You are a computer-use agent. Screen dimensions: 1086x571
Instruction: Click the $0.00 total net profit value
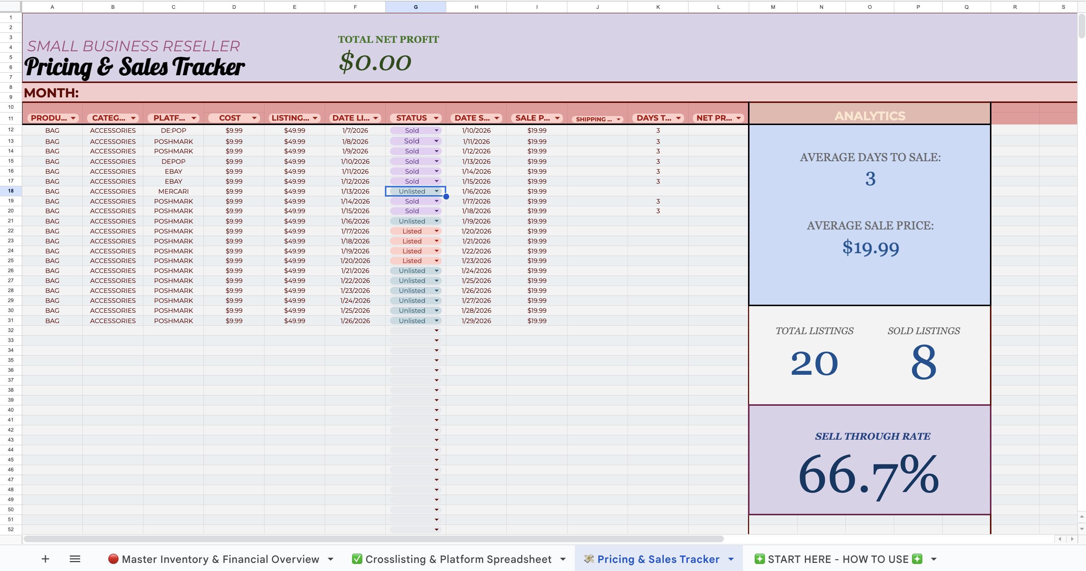375,62
